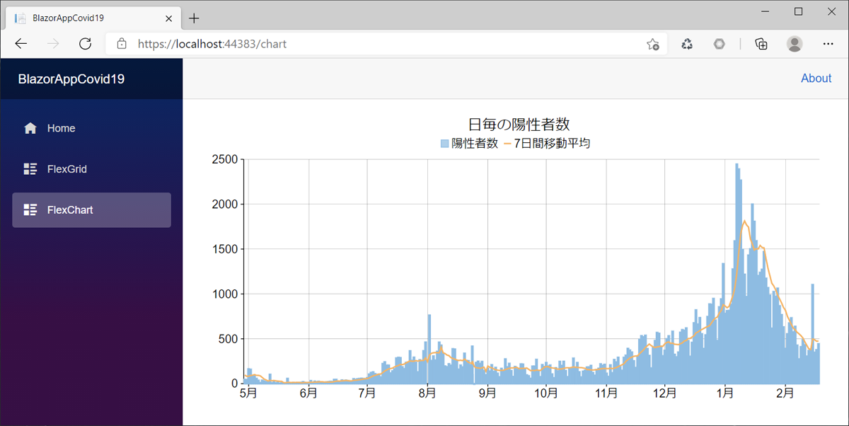Image resolution: width=849 pixels, height=426 pixels.
Task: Click the Home house icon in sidebar
Action: (x=30, y=128)
